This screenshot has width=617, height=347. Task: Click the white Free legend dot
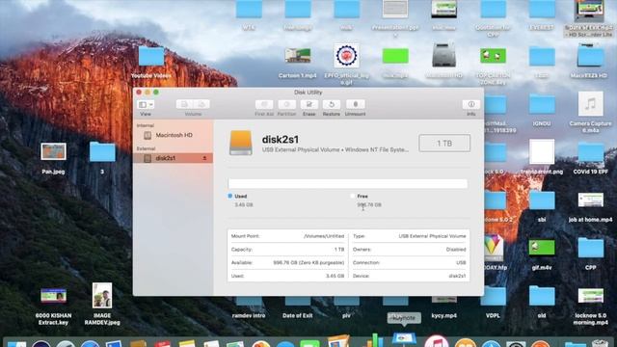353,196
